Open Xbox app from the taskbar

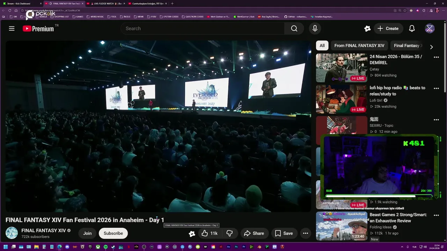point(98,247)
